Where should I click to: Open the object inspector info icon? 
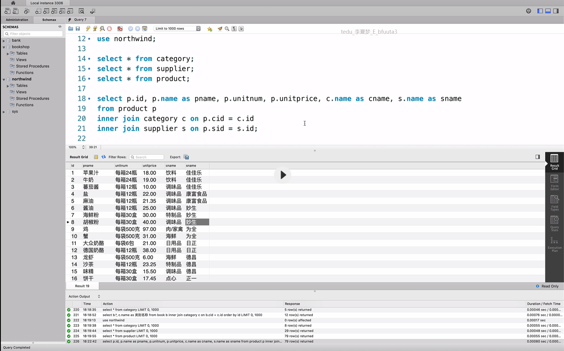(x=27, y=11)
